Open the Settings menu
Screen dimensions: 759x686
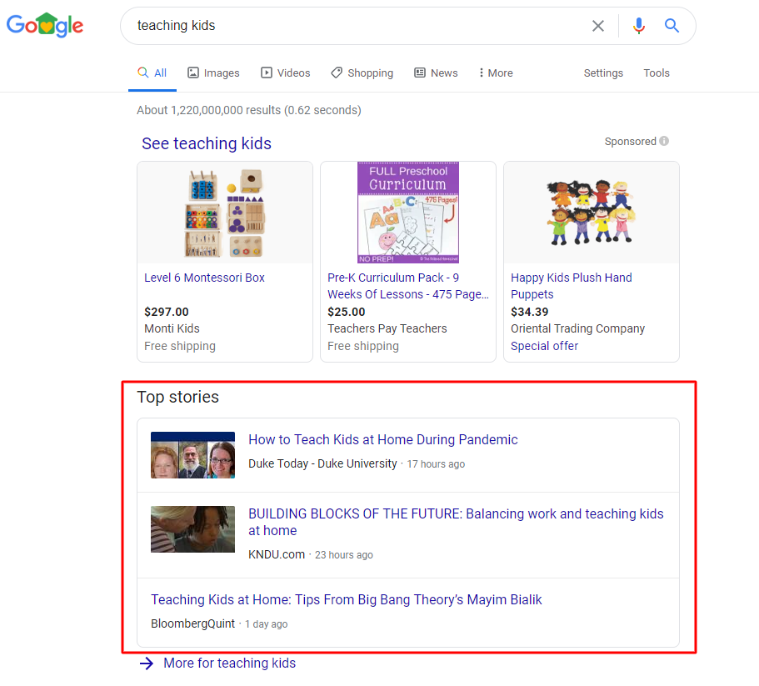tap(603, 73)
